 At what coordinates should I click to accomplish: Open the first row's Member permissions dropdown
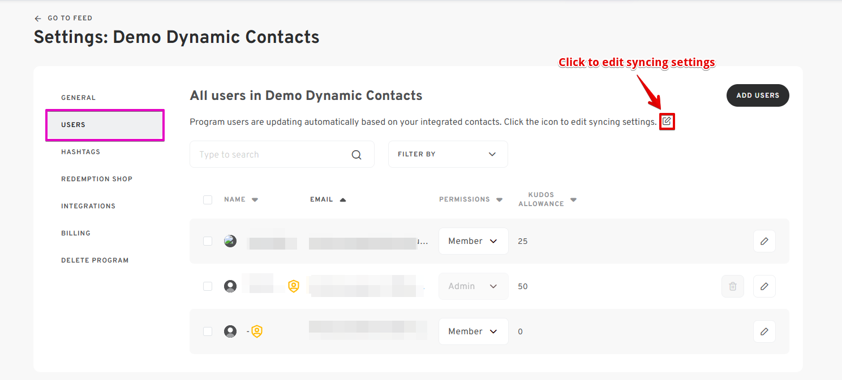pos(473,241)
